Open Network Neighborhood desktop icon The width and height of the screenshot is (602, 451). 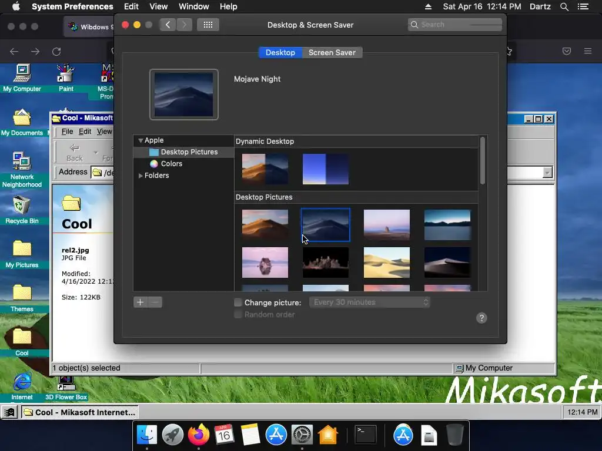(x=22, y=170)
